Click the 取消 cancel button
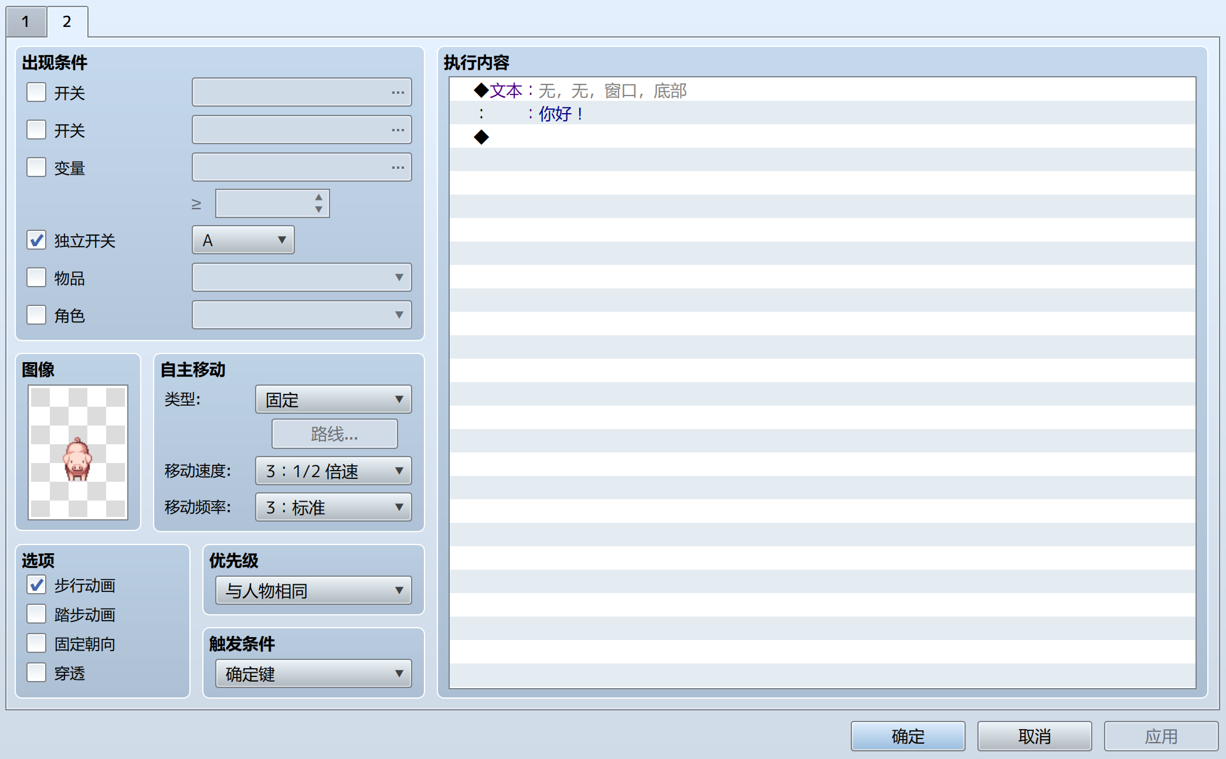The height and width of the screenshot is (759, 1226). [x=1034, y=736]
